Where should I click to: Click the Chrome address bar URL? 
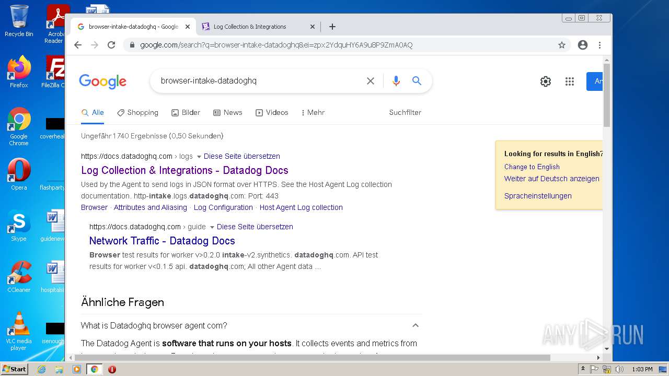pyautogui.click(x=276, y=45)
